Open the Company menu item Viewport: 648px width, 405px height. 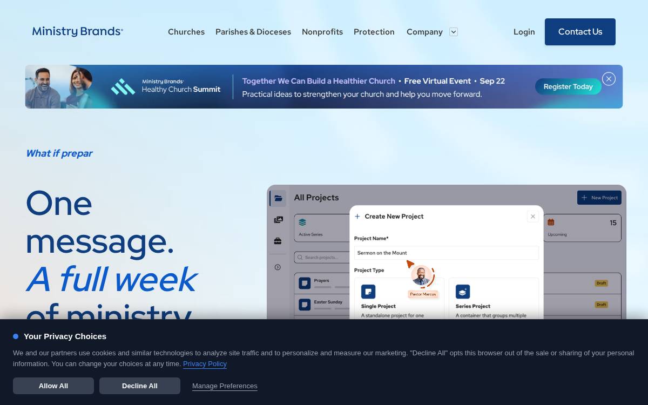(x=424, y=32)
